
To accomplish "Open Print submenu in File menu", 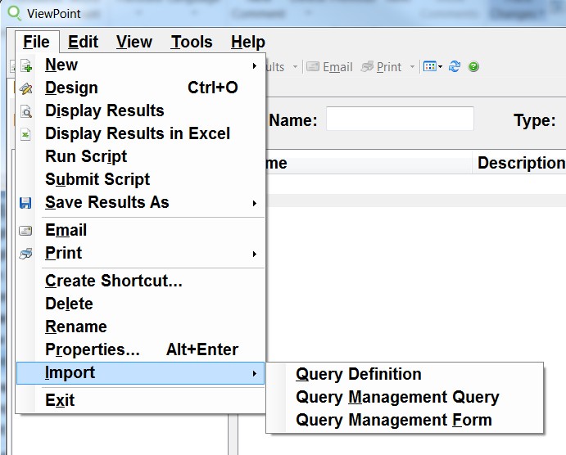I will 141,253.
